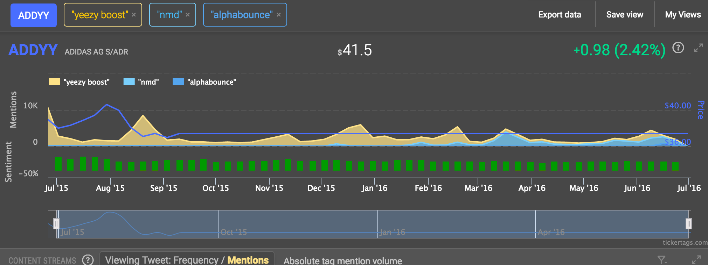
Task: Remove the "yeezy boost" tag
Action: point(134,15)
